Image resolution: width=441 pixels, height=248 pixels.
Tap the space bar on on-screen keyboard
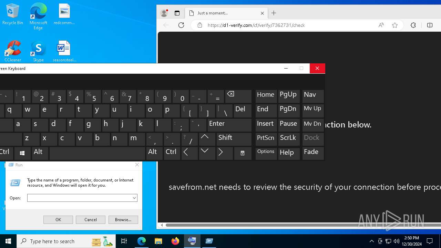pos(97,153)
